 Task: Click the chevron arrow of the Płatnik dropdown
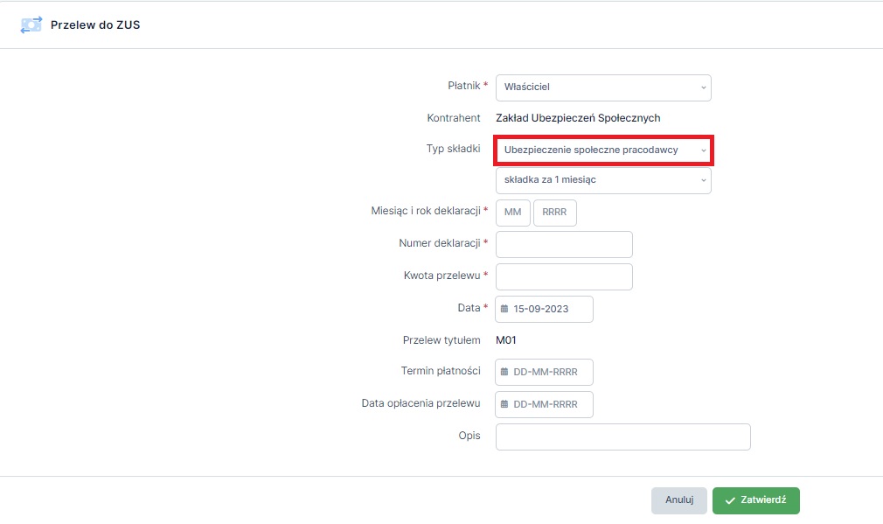pyautogui.click(x=704, y=87)
